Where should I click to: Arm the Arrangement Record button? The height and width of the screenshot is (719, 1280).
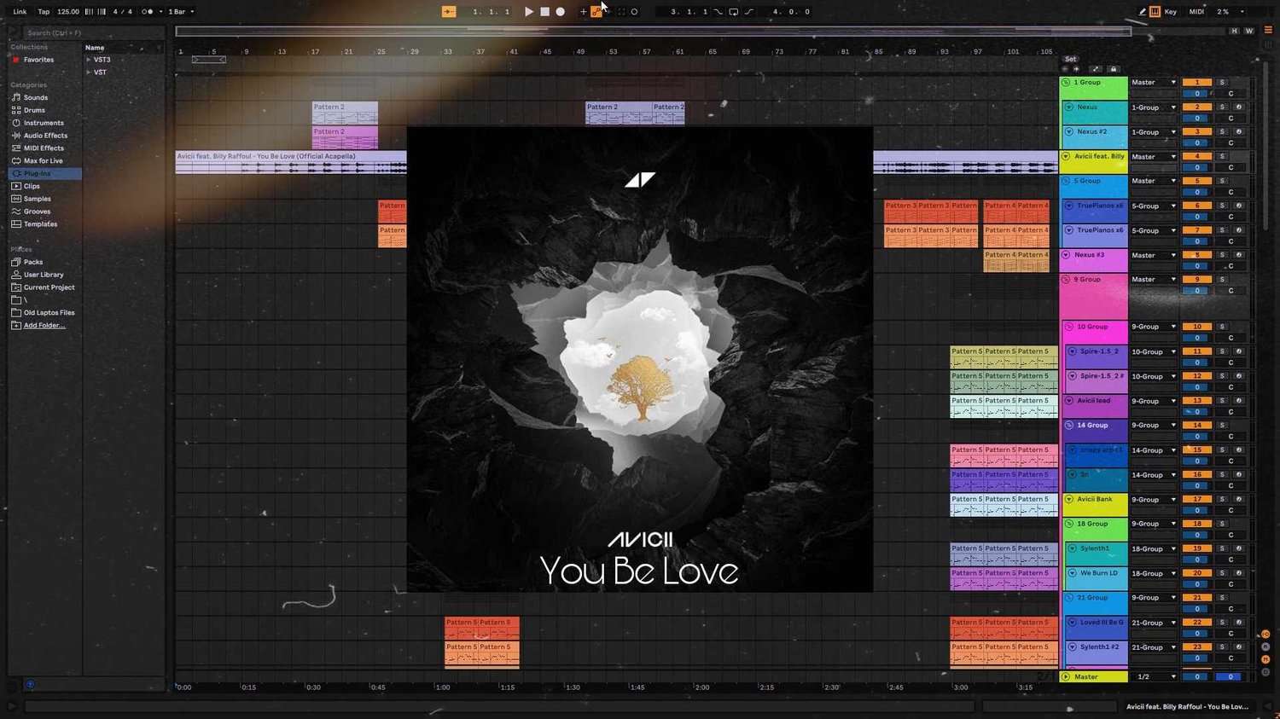pyautogui.click(x=561, y=12)
